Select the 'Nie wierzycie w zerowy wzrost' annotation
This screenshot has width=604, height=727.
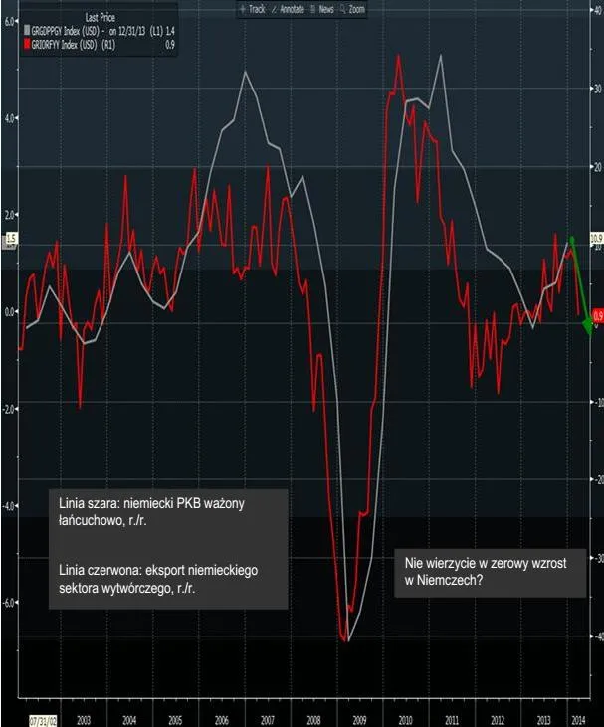490,572
